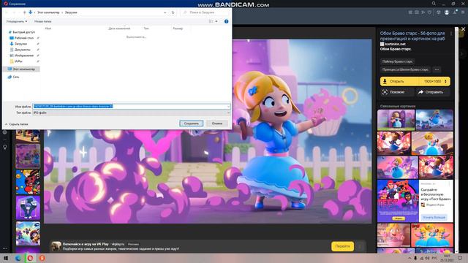
Task: Click Этот компьютер in address breadcrumb
Action: [x=48, y=12]
